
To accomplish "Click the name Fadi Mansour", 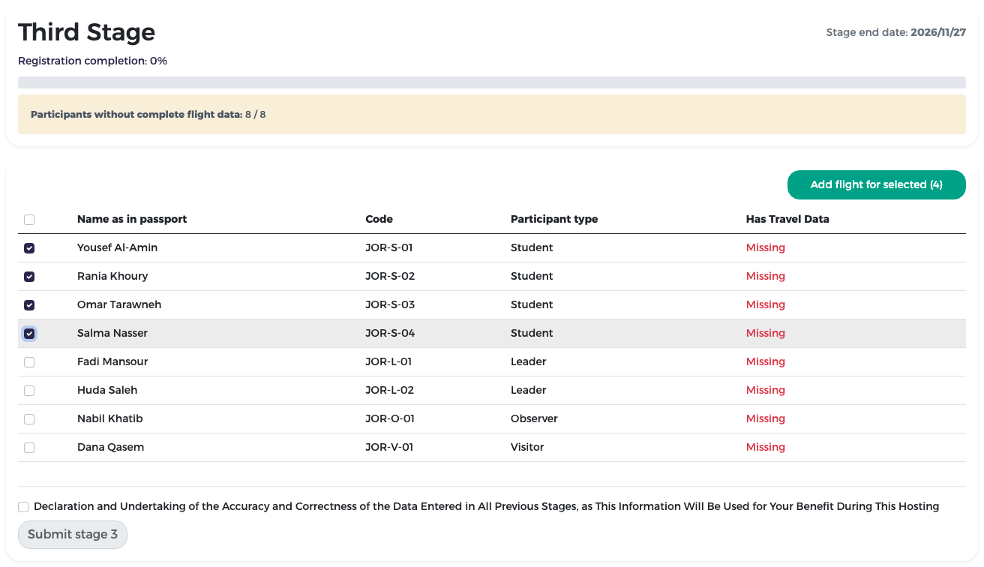I will pyautogui.click(x=112, y=361).
